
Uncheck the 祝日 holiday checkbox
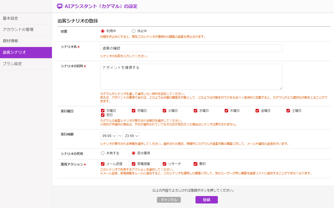103,115
